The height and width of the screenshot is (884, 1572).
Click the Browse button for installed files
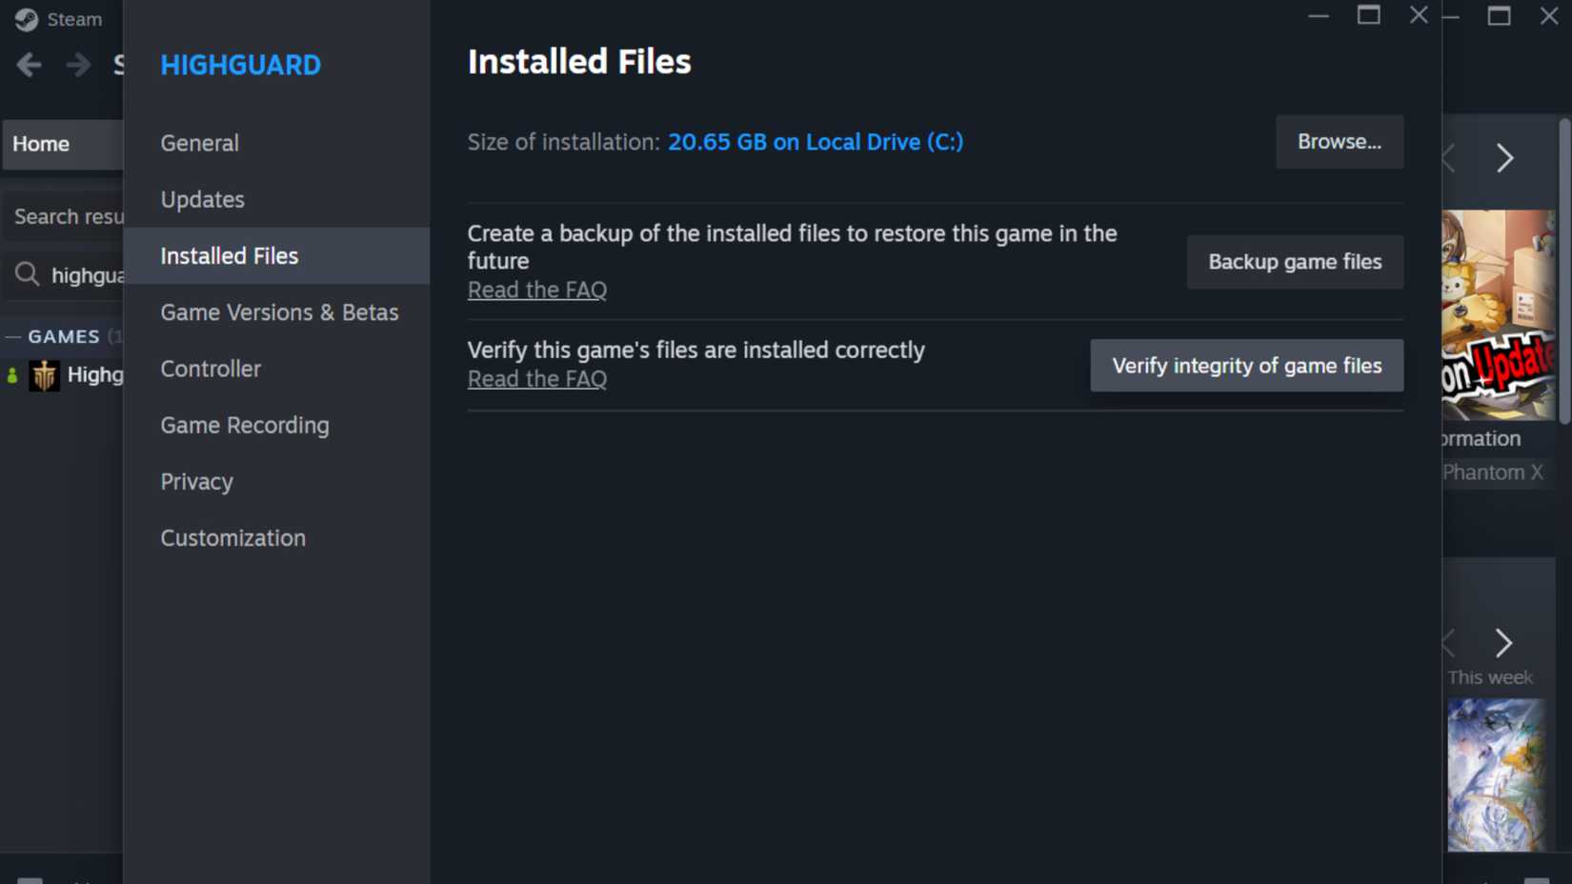1339,141
